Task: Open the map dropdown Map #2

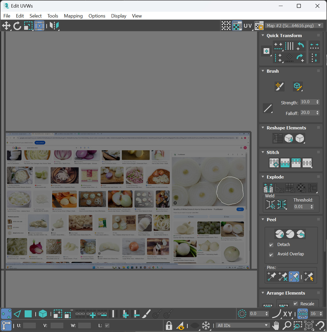Action: (x=294, y=26)
